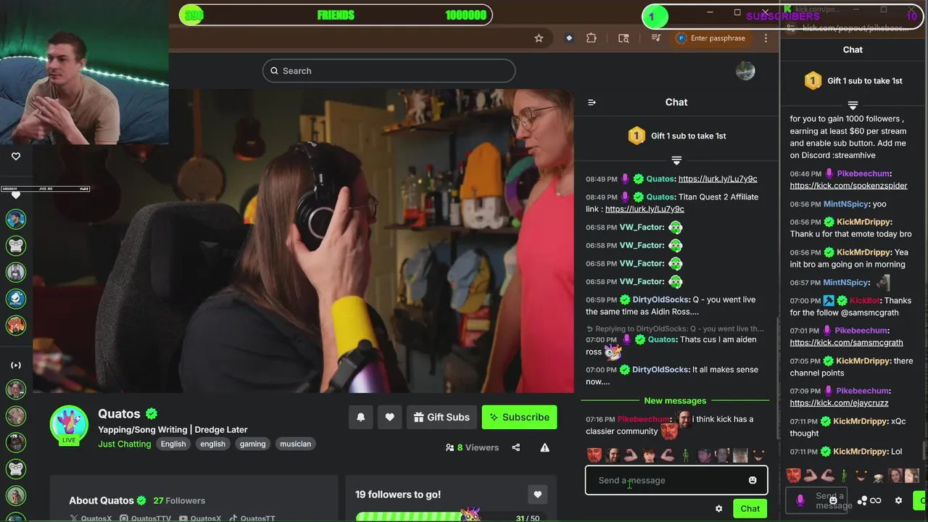Viewport: 928px width, 522px height.
Task: Click the 'Gift 1 sub to take 1st' badge
Action: click(x=676, y=136)
